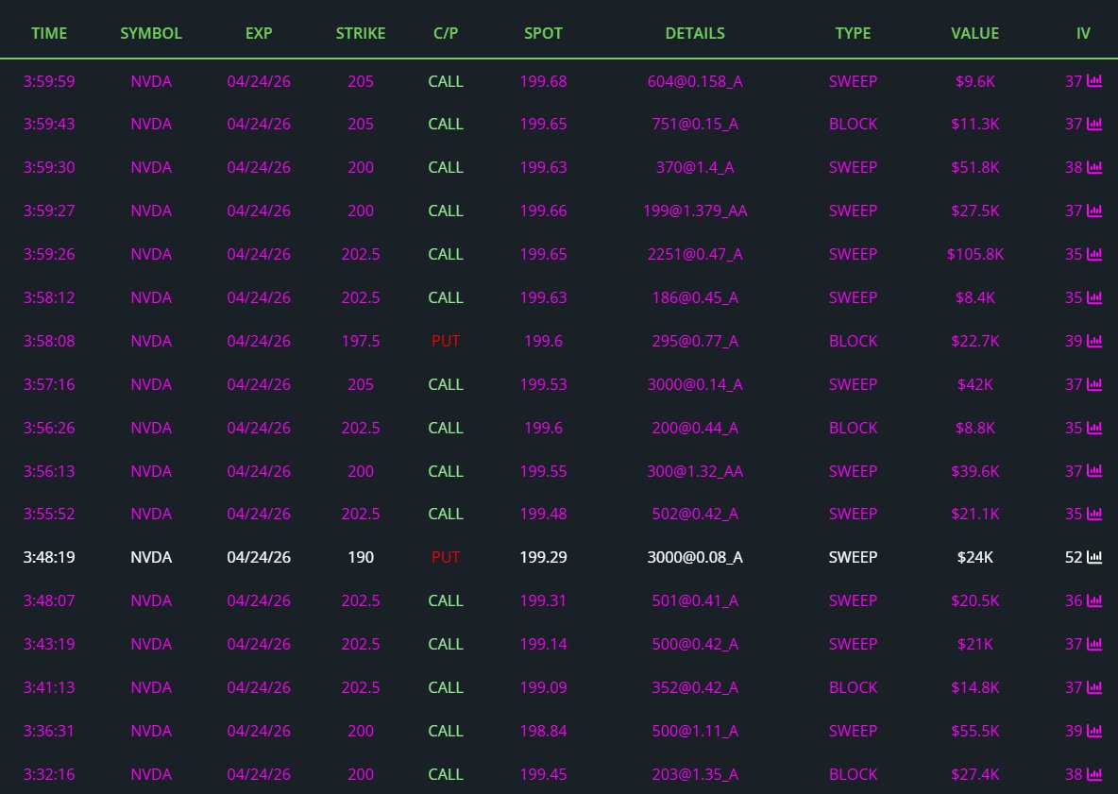Click details 501@0.41_A

coord(695,600)
